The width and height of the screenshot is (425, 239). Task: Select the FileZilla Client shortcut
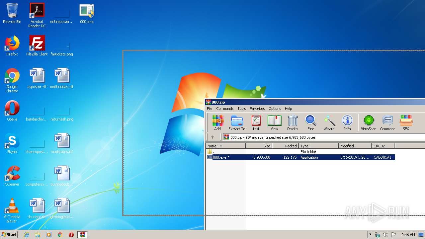[37, 46]
